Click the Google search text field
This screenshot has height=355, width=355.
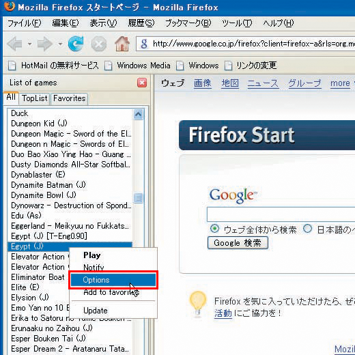(x=281, y=214)
